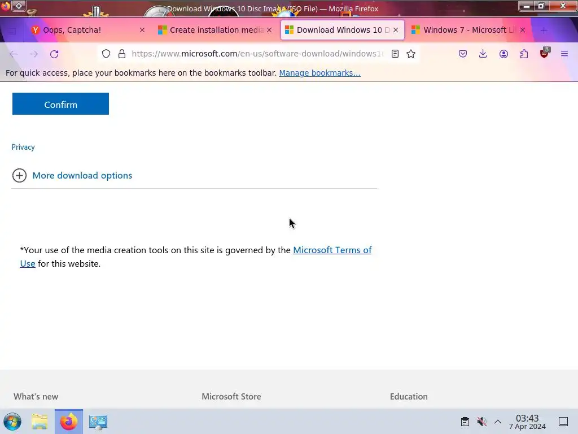Open Manage bookmarks link

pos(319,73)
